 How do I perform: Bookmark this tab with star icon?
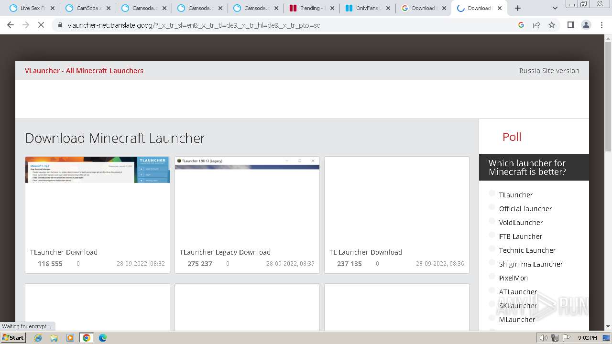coord(552,25)
